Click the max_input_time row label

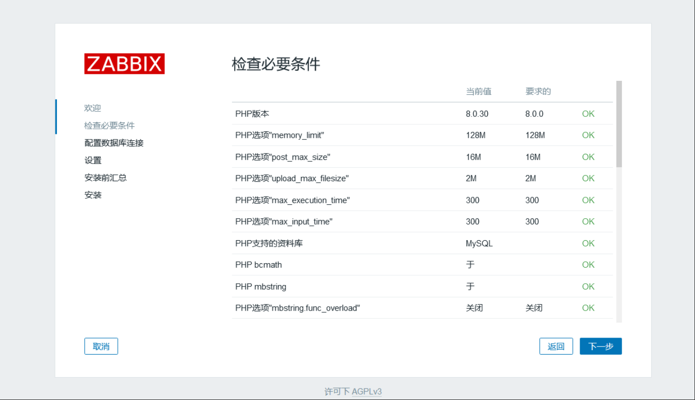pyautogui.click(x=284, y=222)
